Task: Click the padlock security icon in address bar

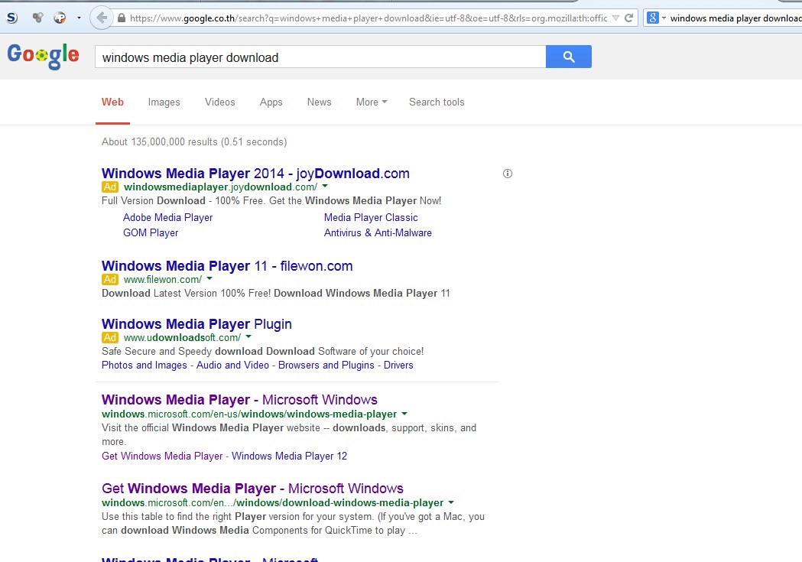Action: 122,18
